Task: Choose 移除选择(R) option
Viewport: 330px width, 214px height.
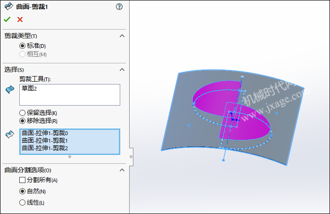Action: (x=22, y=121)
